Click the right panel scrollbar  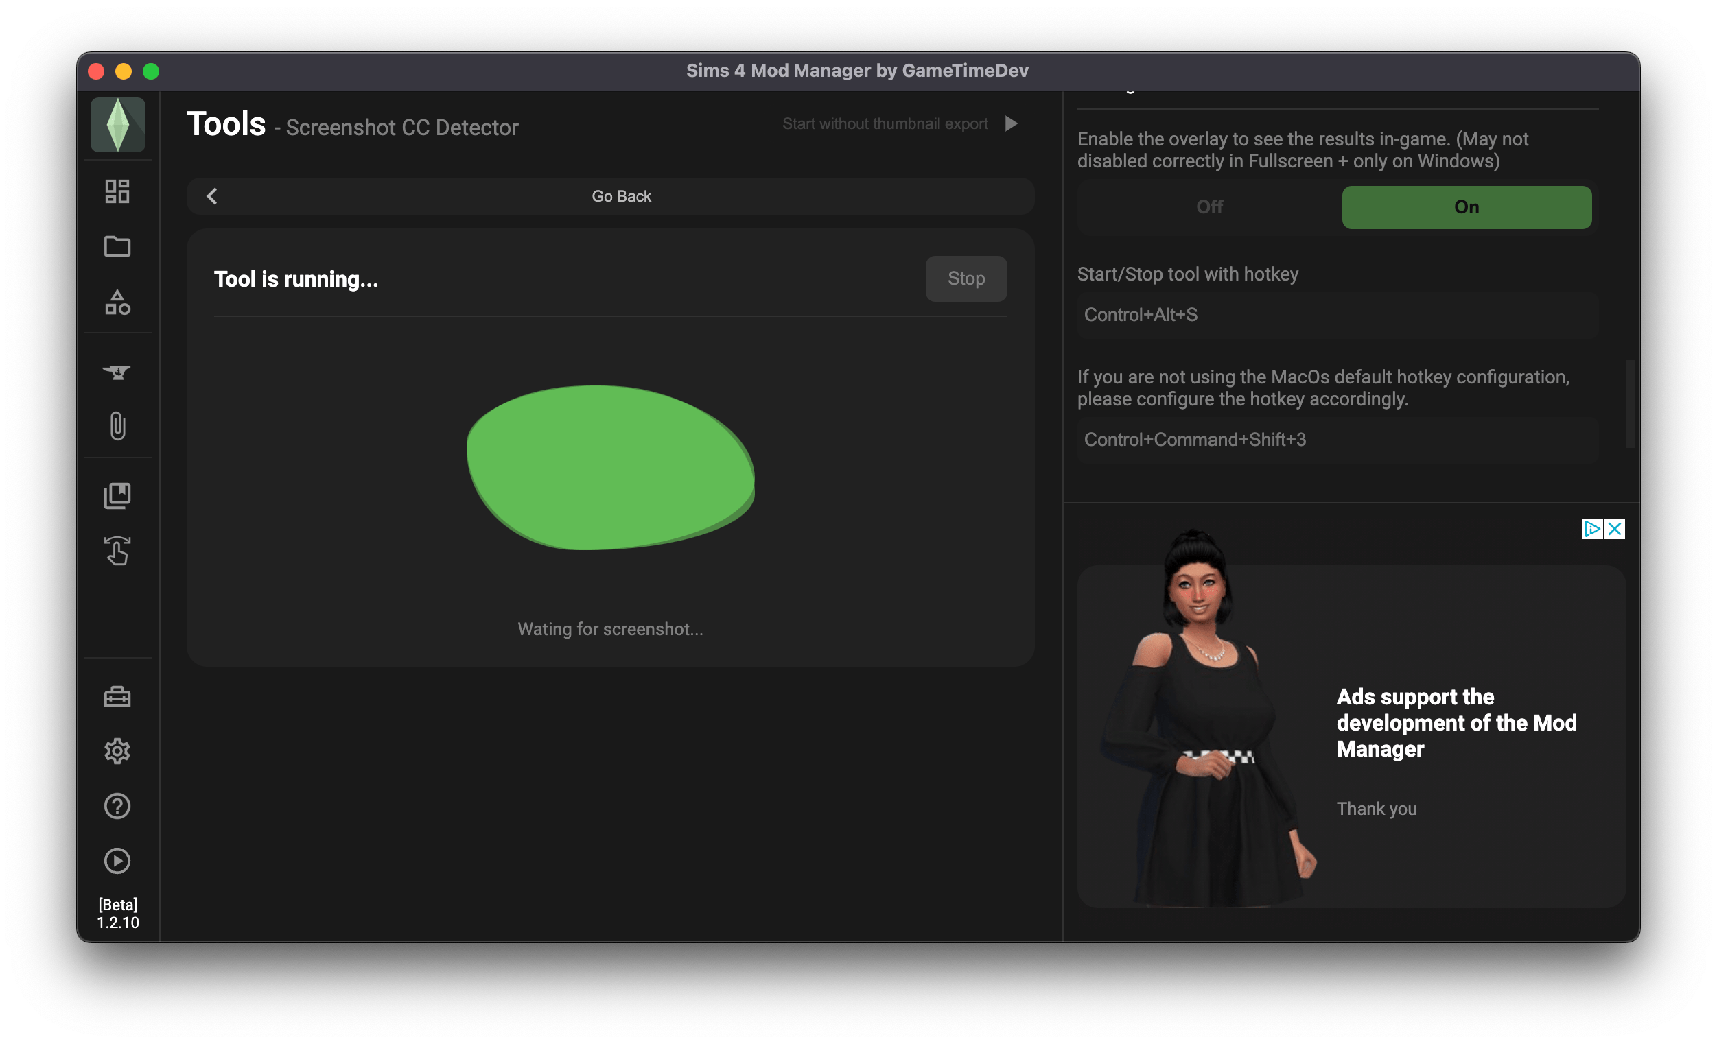(x=1630, y=405)
